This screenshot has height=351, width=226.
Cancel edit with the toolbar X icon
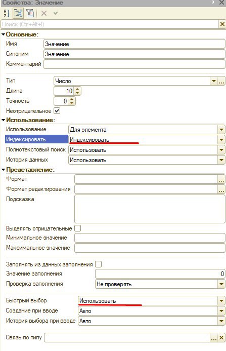(44, 13)
